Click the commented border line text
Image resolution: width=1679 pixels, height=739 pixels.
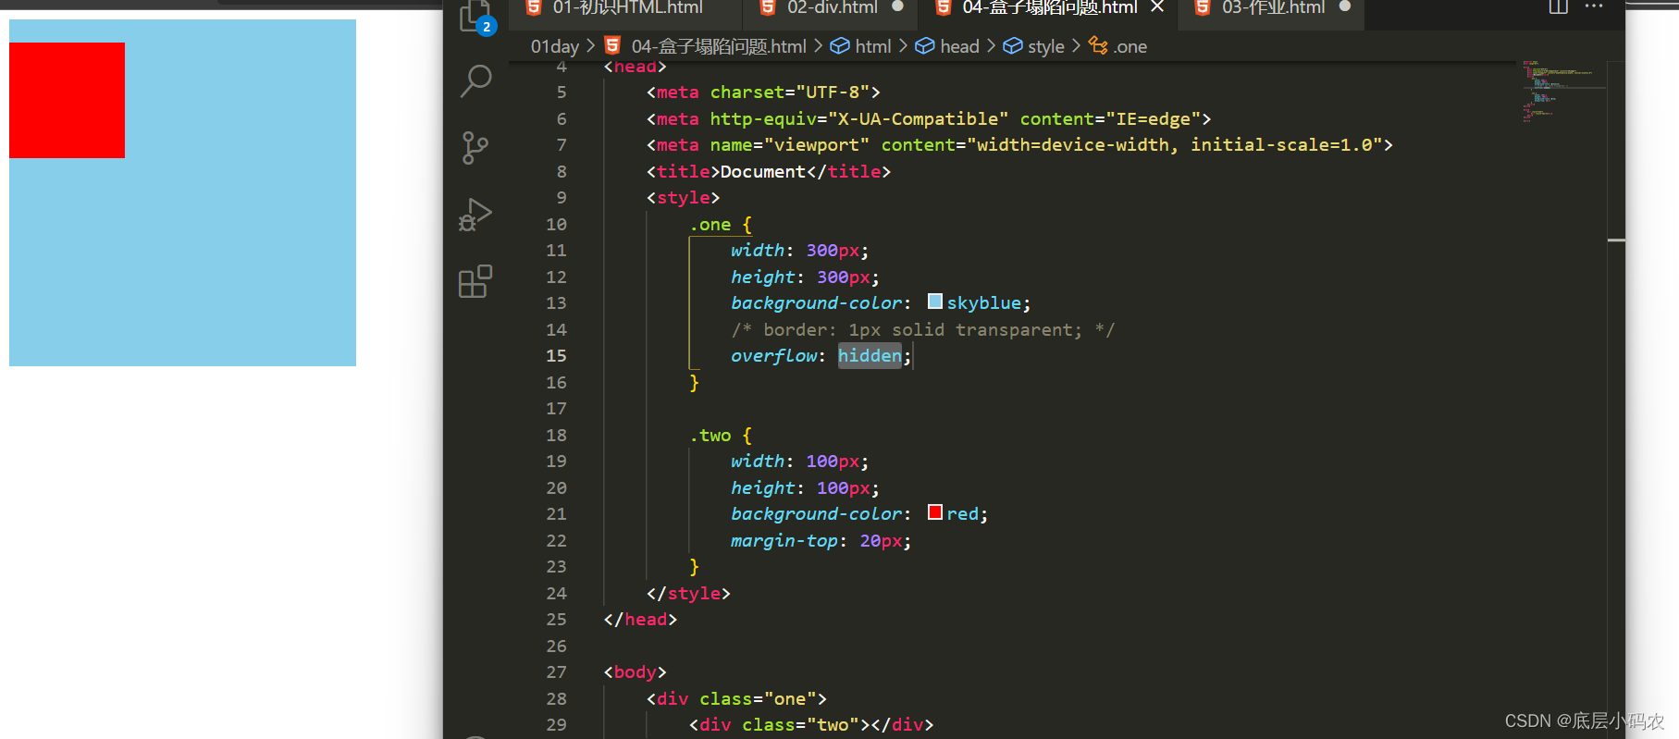pyautogui.click(x=923, y=330)
